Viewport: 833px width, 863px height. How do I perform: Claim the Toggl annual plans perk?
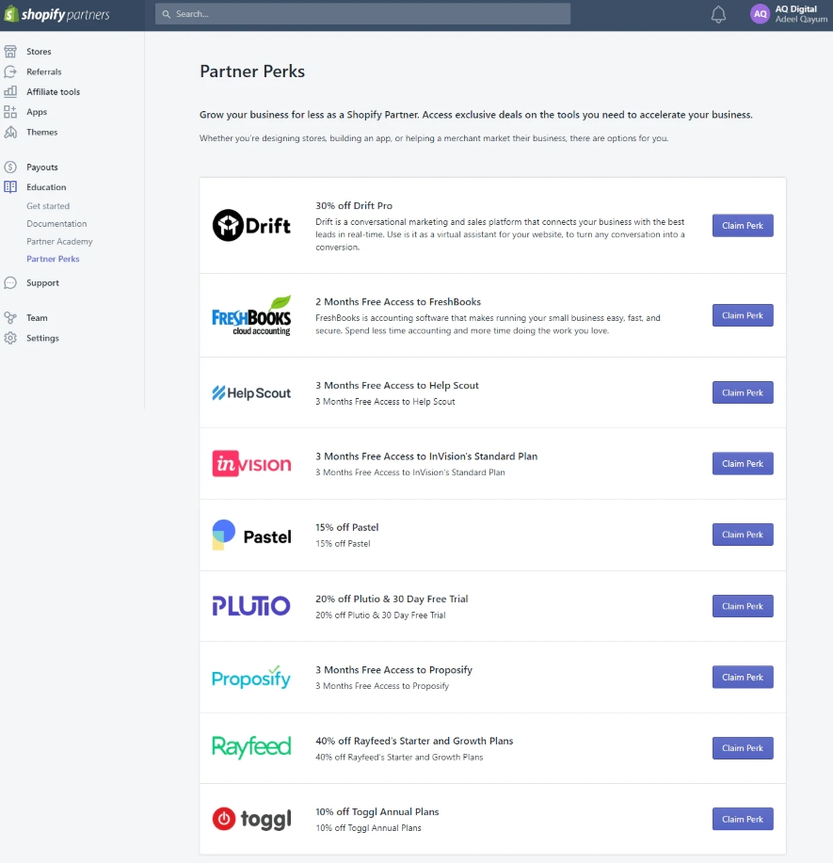pyautogui.click(x=742, y=819)
